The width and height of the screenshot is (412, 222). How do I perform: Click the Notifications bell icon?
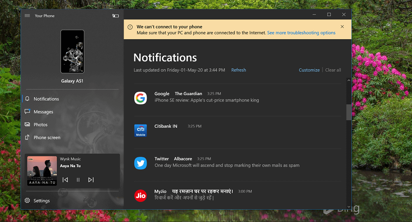pyautogui.click(x=27, y=99)
